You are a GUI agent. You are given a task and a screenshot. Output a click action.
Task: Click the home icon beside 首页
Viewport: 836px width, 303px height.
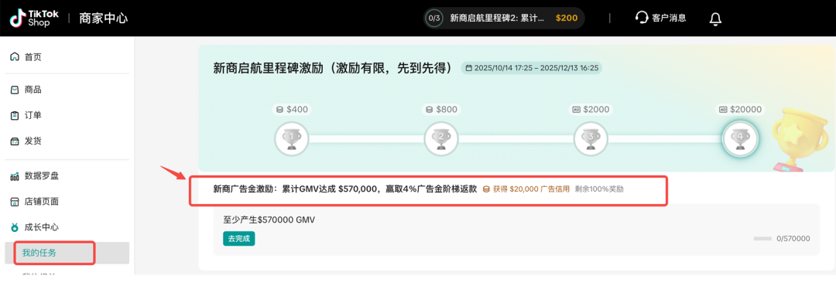pos(15,57)
